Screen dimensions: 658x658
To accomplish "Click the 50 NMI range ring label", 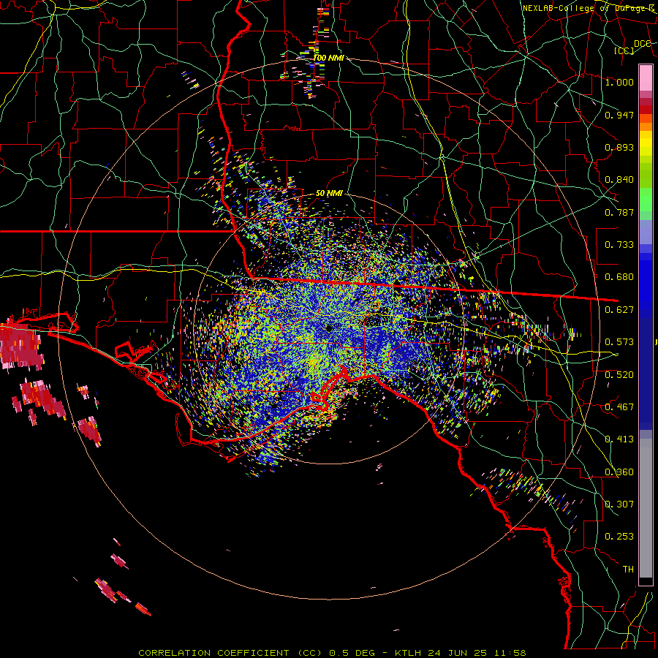I will click(x=329, y=194).
